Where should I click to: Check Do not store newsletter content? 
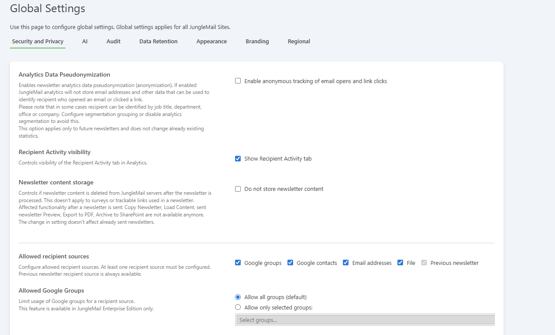(238, 189)
